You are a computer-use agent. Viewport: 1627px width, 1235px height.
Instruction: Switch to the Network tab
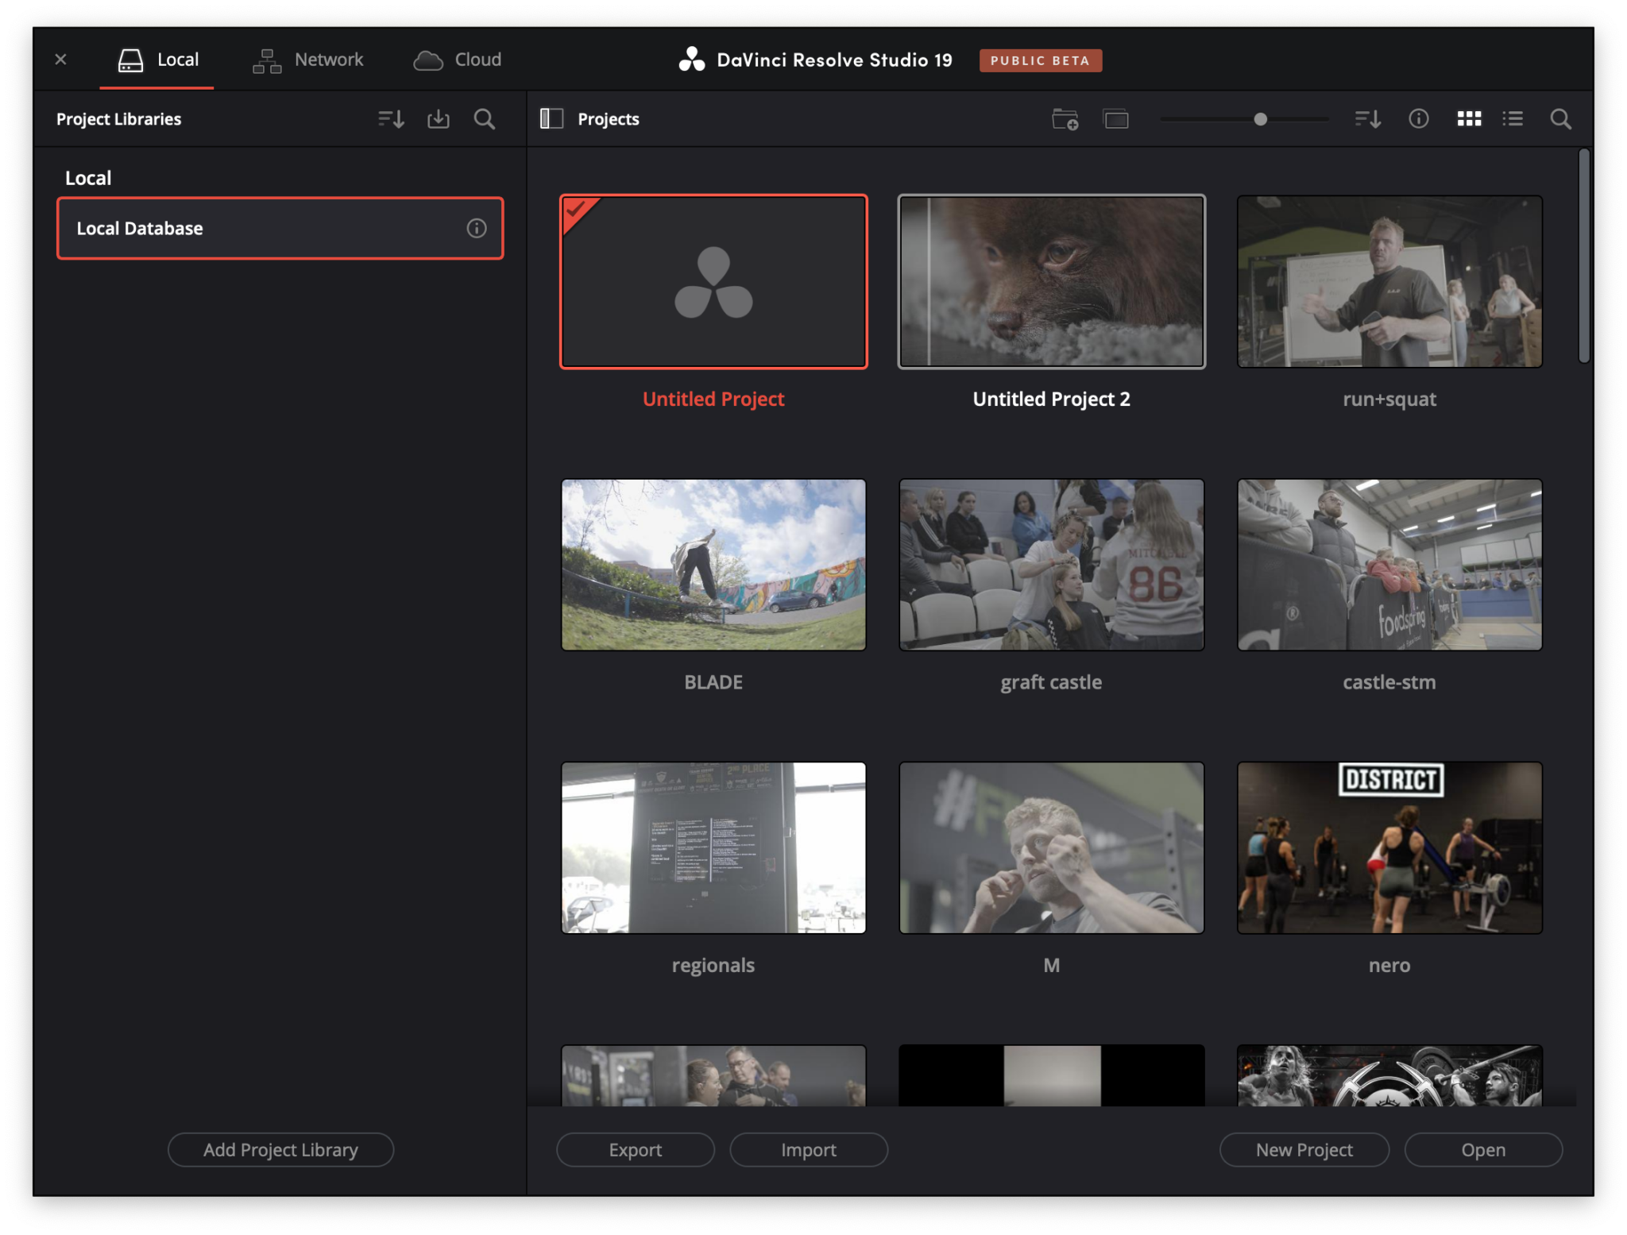(307, 60)
